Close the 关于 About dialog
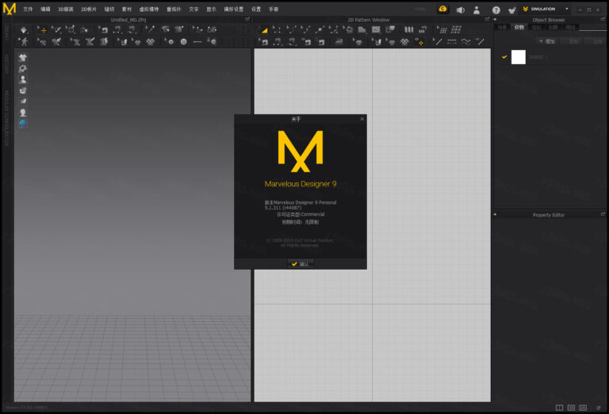609x414 pixels. 362,119
